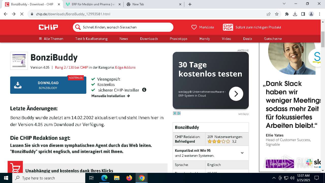Go back with the browser back arrow
The width and height of the screenshot is (325, 183).
pyautogui.click(x=6, y=14)
